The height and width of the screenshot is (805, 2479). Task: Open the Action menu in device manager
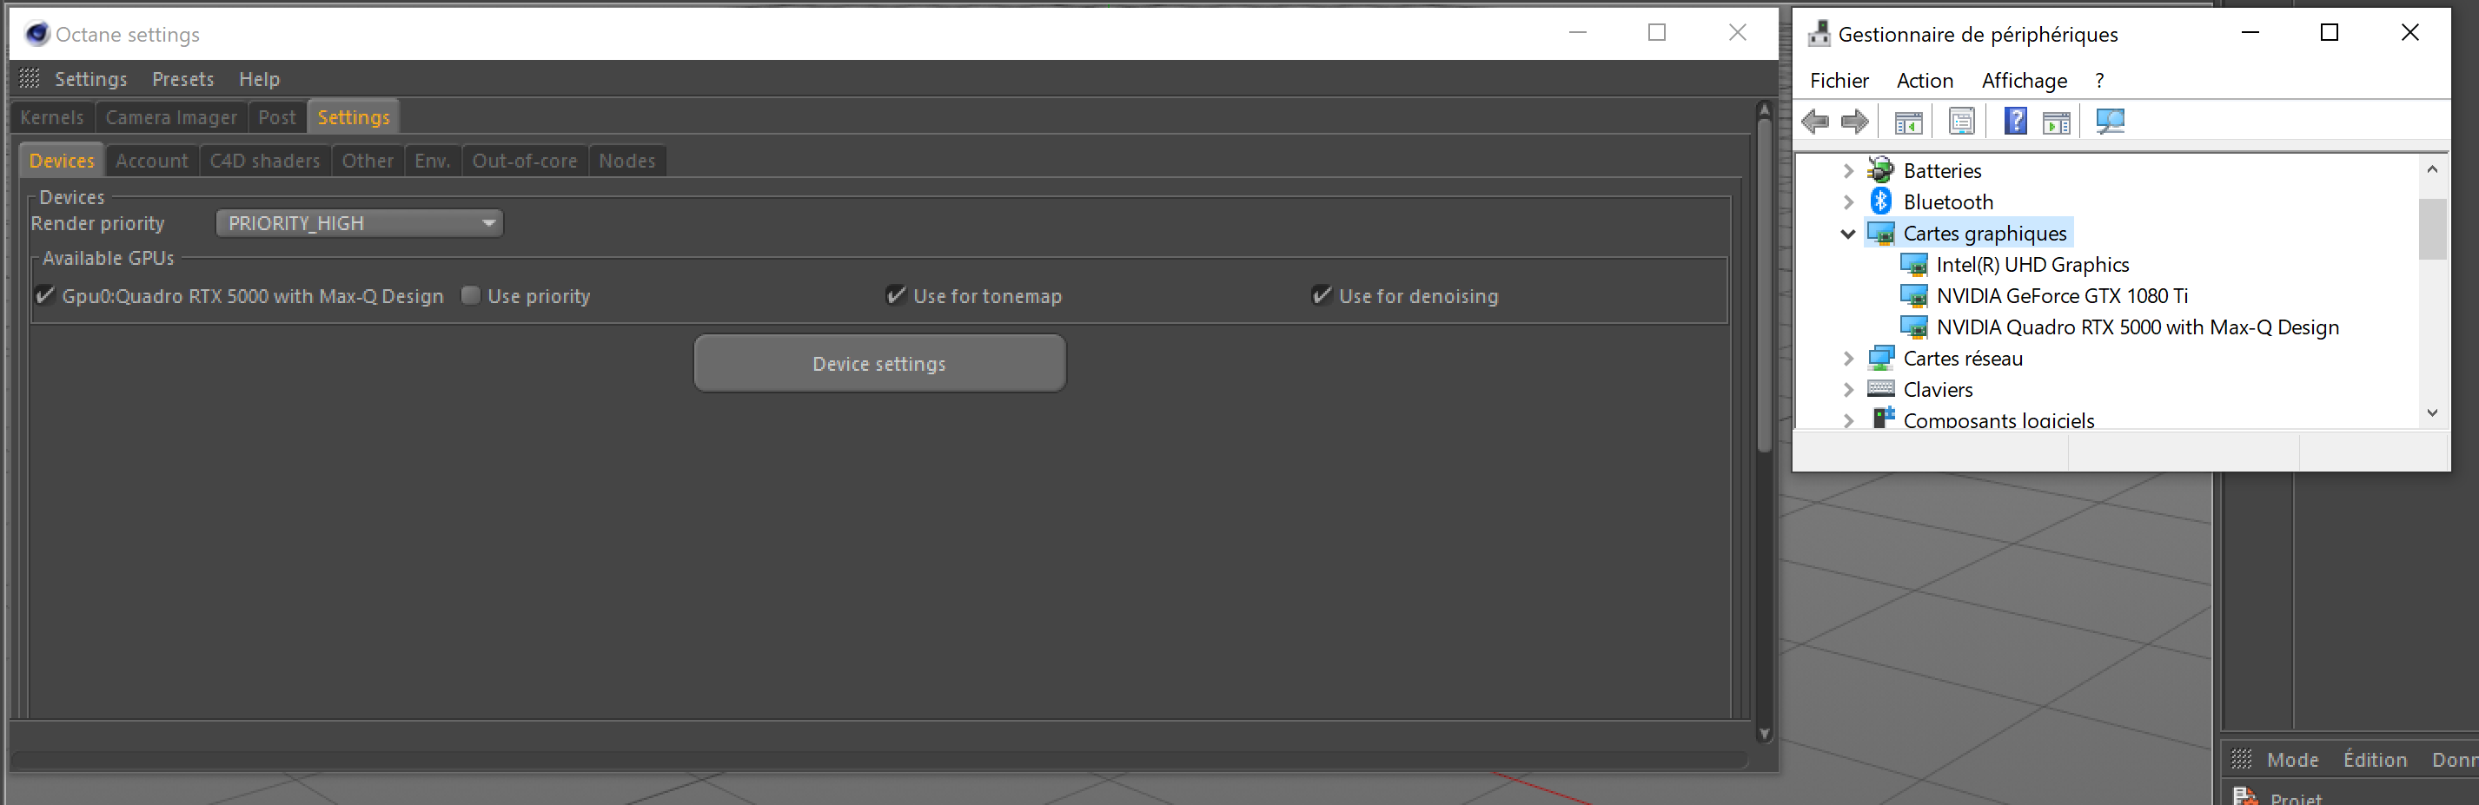1925,81
